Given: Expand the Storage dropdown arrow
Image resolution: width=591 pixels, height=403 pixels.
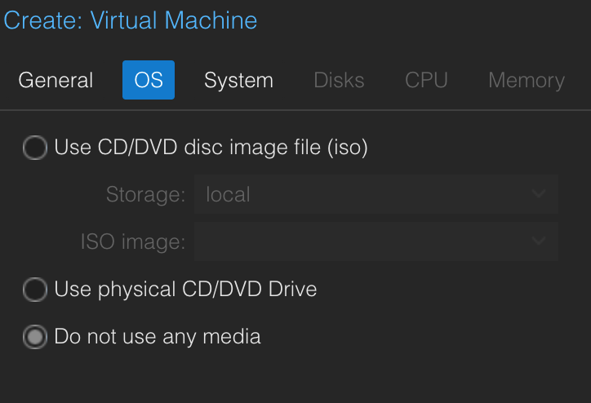Looking at the screenshot, I should (539, 194).
